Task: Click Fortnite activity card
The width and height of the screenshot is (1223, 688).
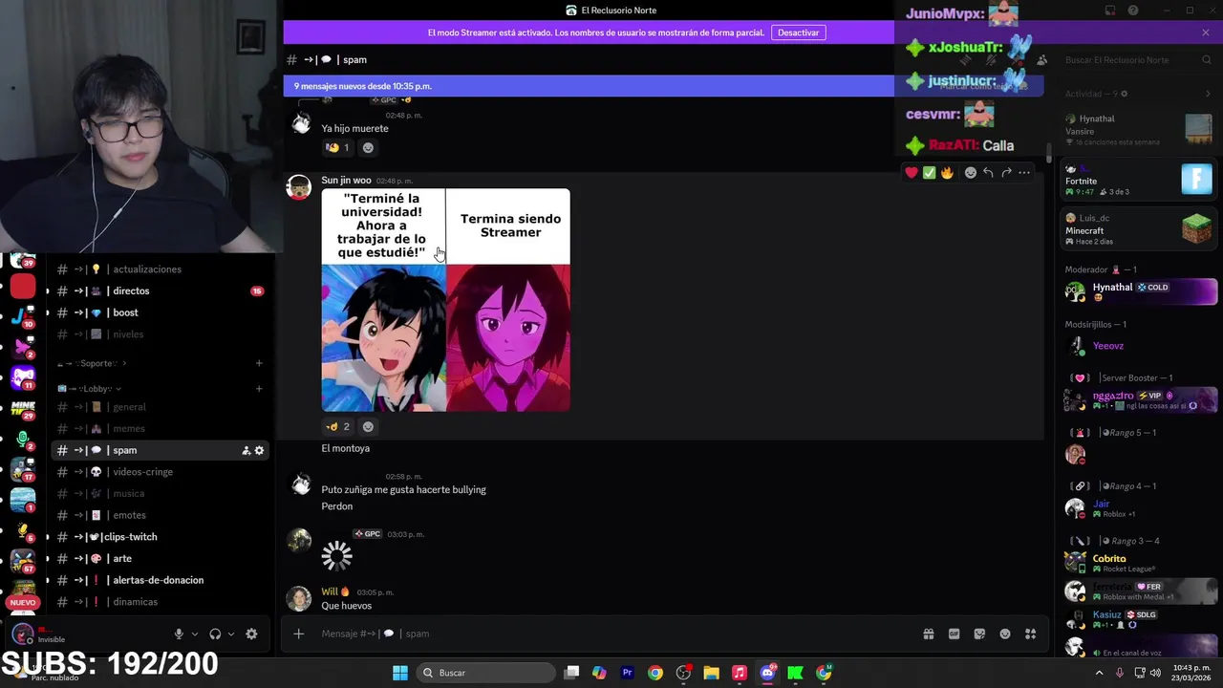Action: [1140, 181]
